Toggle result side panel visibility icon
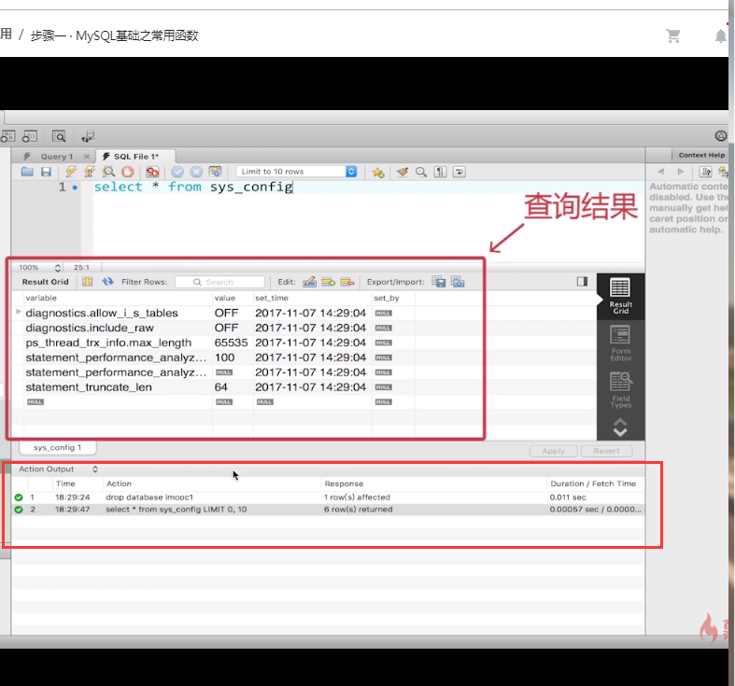Screen dimensions: 735x686 [x=582, y=281]
